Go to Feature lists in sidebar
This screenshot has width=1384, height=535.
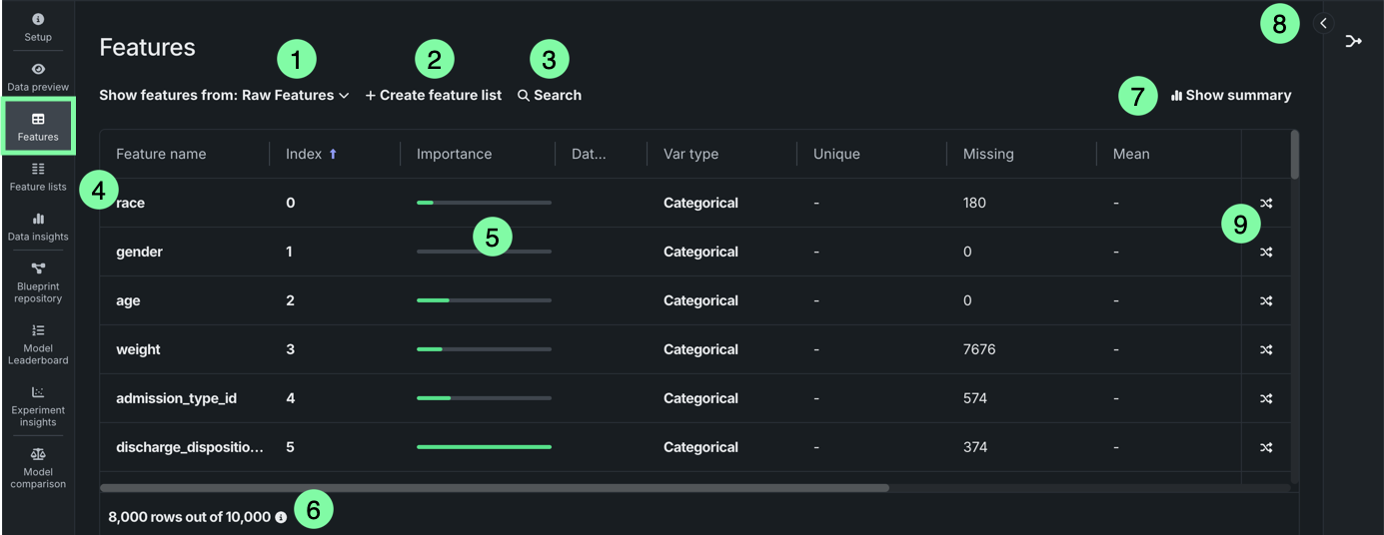(x=38, y=176)
